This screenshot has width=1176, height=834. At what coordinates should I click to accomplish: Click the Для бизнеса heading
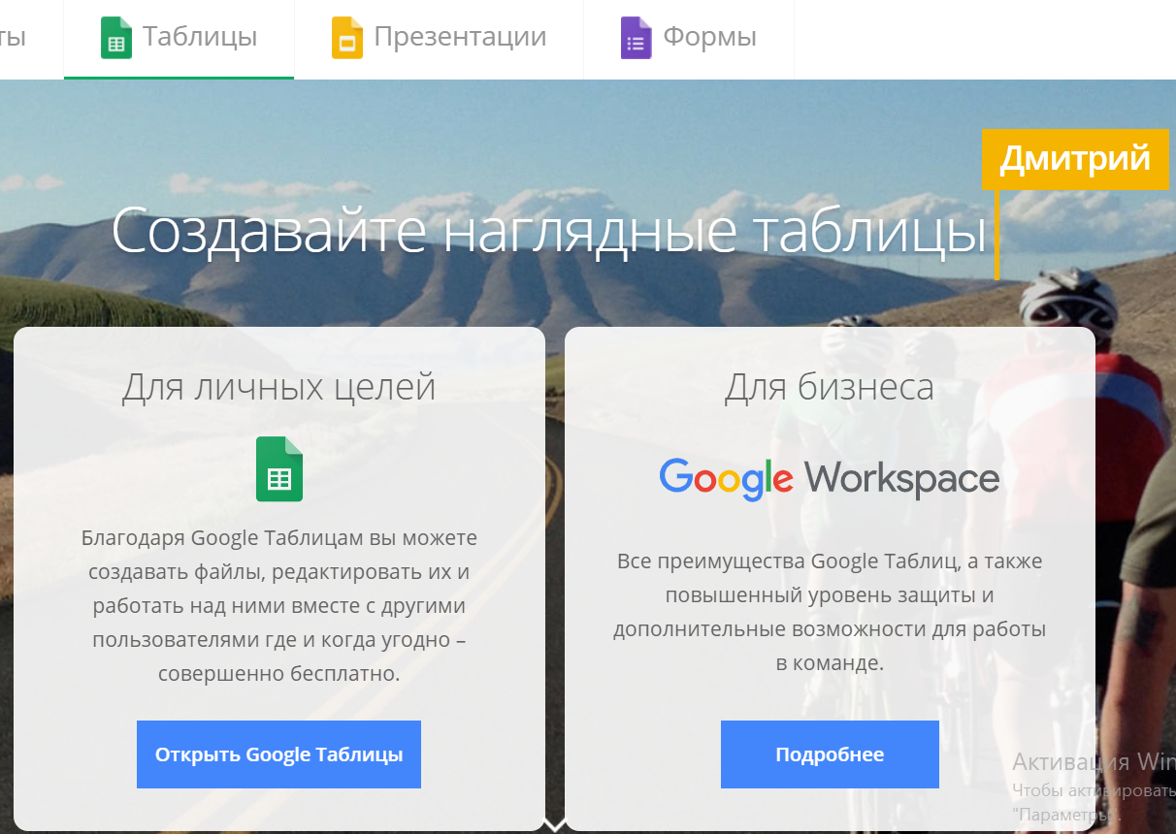pos(830,387)
